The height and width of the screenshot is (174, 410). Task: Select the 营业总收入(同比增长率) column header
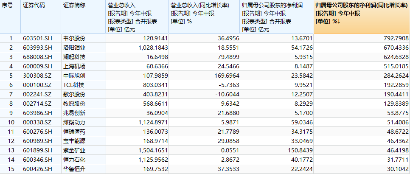tap(204, 17)
